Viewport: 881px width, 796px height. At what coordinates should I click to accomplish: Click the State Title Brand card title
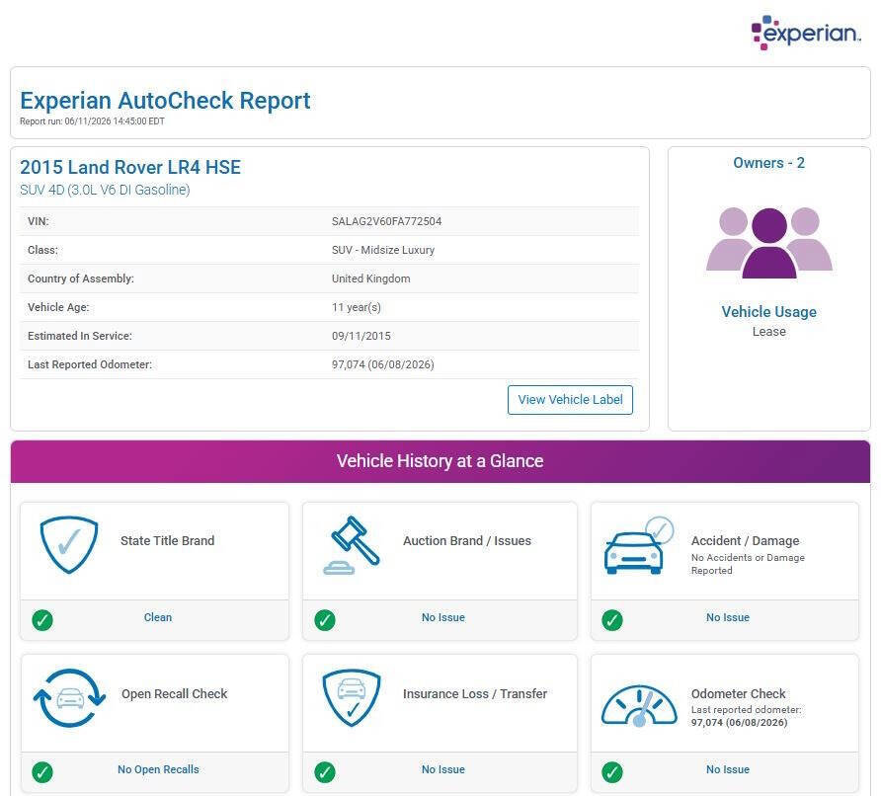click(168, 540)
